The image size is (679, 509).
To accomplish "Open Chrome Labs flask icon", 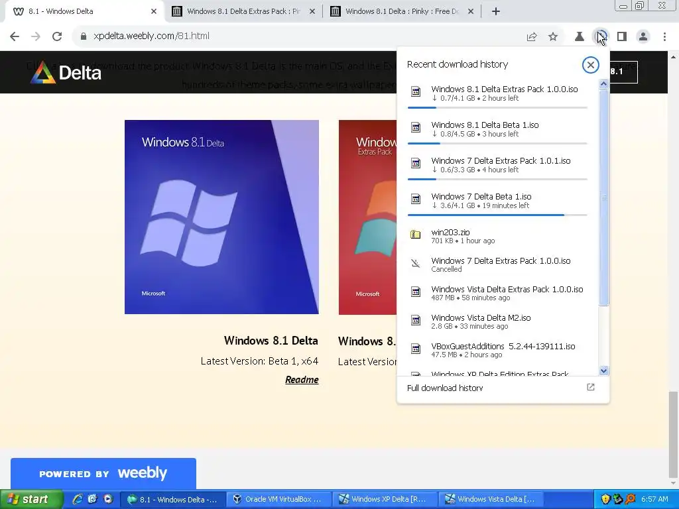I will tap(580, 37).
